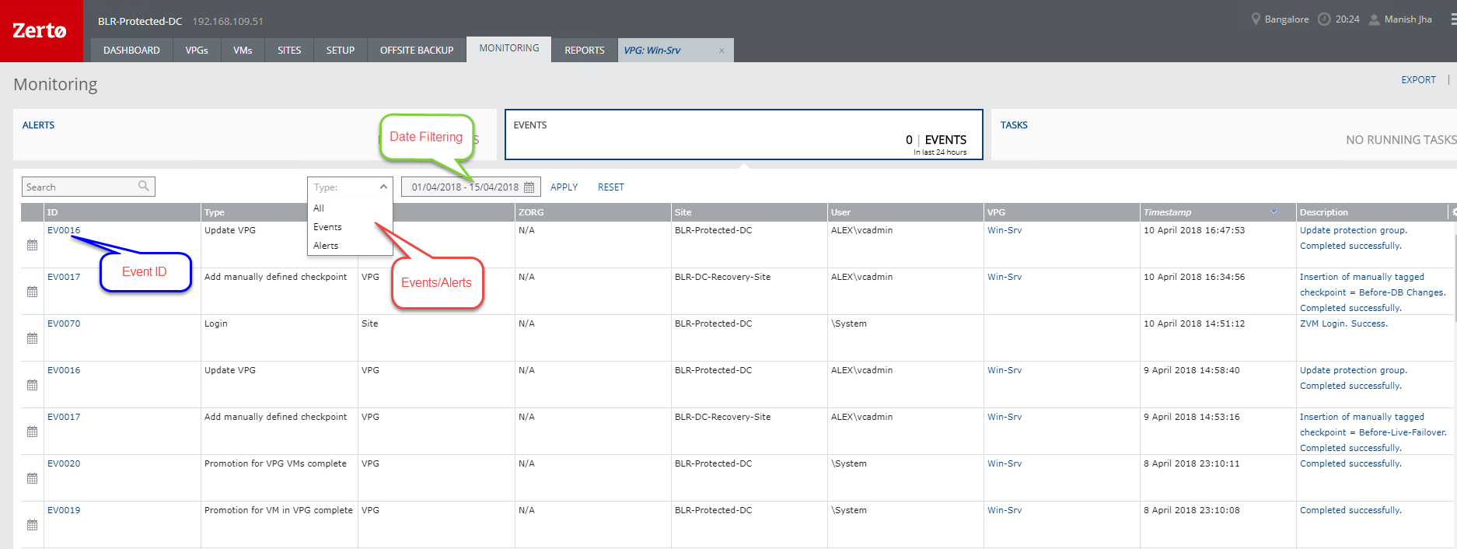
Task: Click the Bangalore location pin icon
Action: click(1255, 19)
